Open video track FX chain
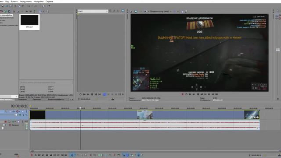This screenshot has height=158, width=281. (x=14, y=111)
